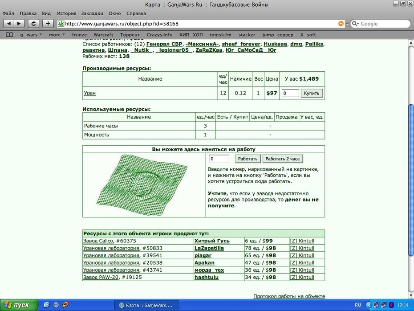The height and width of the screenshot is (311, 414).
Task: Go back with the browser back arrow
Action: [9, 24]
